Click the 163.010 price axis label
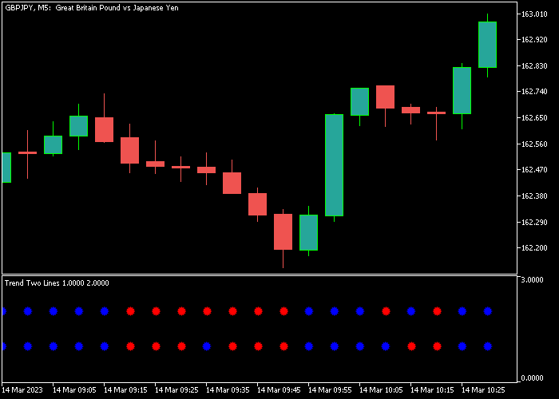The image size is (559, 399). tap(533, 14)
